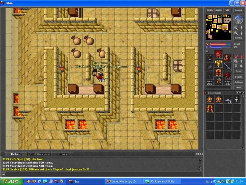This screenshot has height=185, width=246.
Task: Minimize the Backpack container window
Action: (x=240, y=93)
